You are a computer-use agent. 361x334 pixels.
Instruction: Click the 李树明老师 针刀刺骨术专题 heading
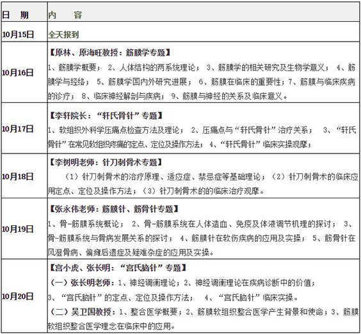coord(106,163)
